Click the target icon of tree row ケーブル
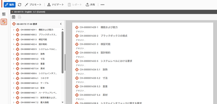217x104 pixels. [x=17, y=83]
